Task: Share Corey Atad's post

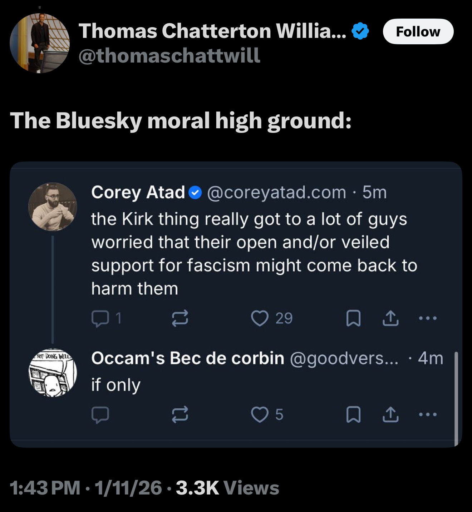Action: (x=390, y=318)
